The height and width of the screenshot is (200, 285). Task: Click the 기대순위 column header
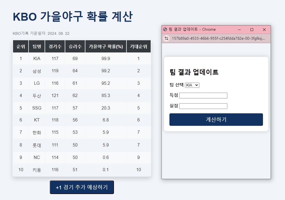[x=138, y=46]
